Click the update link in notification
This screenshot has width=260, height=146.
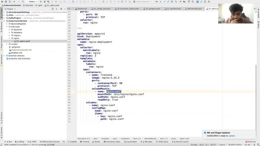click(x=232, y=136)
